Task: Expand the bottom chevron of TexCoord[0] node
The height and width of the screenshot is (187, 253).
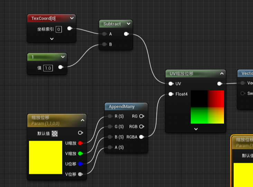Action: coord(51,39)
